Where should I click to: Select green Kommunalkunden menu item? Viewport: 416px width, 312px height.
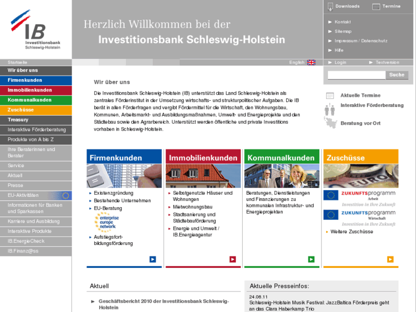click(36, 100)
